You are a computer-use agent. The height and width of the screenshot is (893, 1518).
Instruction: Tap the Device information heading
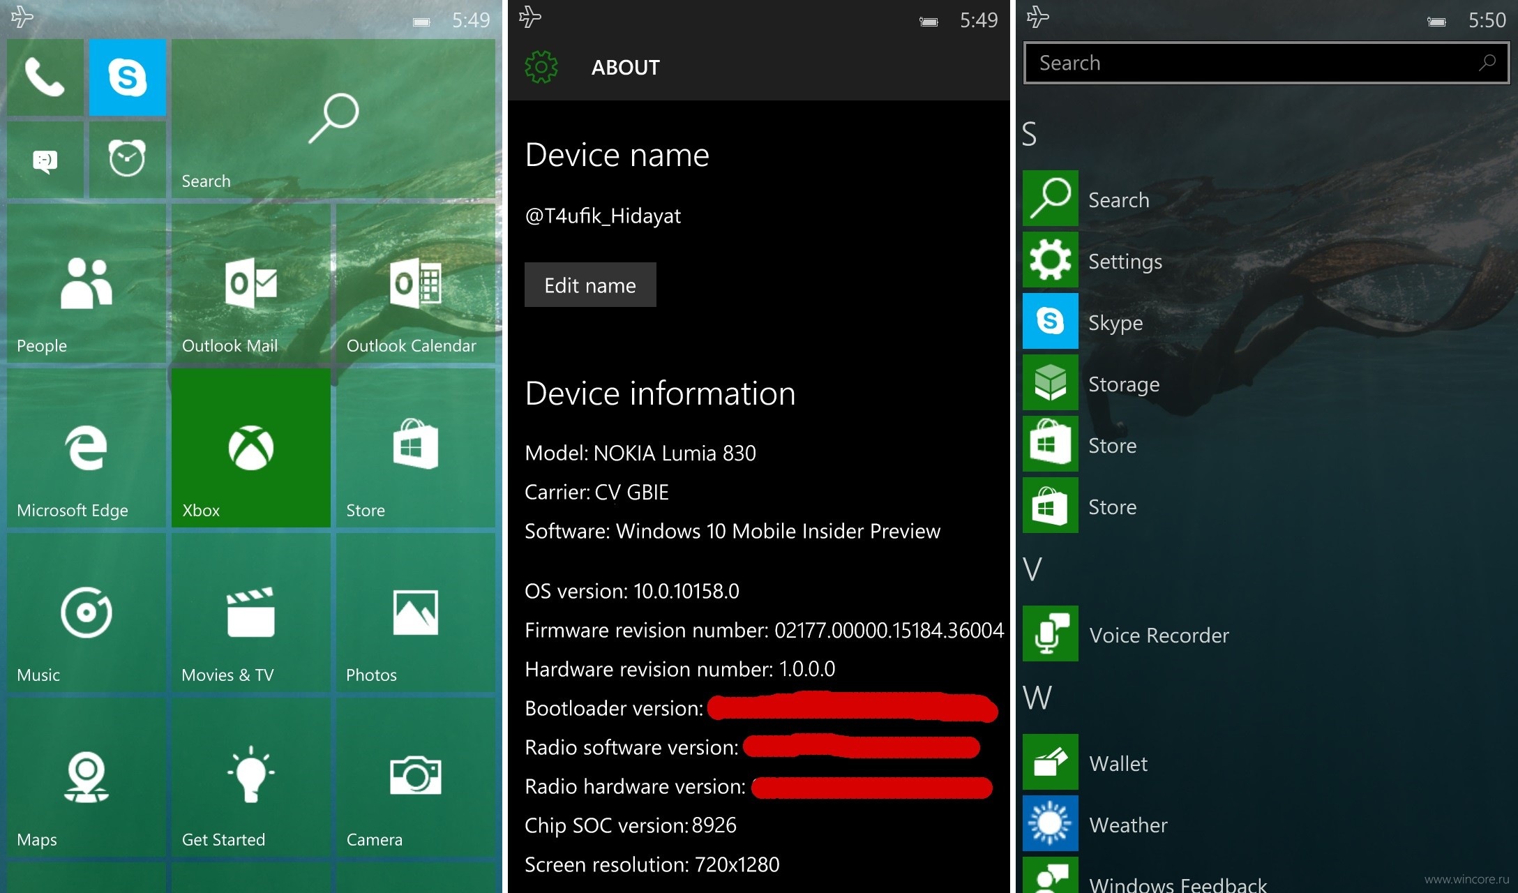[661, 393]
